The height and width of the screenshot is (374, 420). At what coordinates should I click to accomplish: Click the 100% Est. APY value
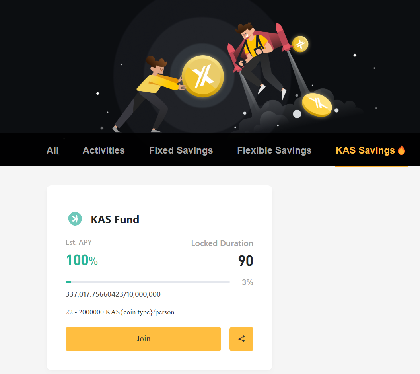[82, 260]
